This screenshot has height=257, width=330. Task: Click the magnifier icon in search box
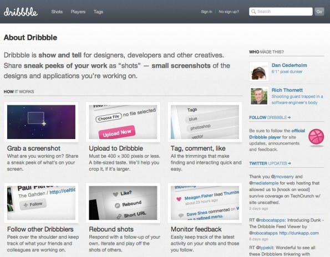253,12
